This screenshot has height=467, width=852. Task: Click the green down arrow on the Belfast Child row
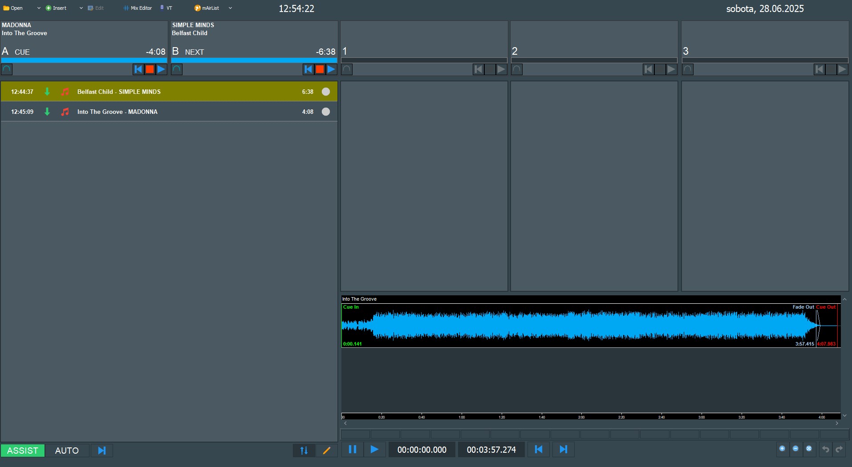click(47, 92)
